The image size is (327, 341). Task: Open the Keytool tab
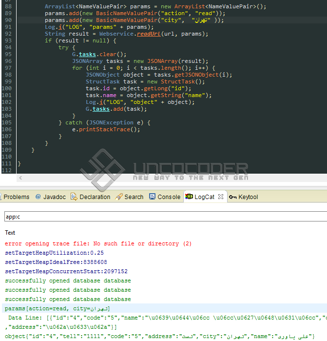244,197
